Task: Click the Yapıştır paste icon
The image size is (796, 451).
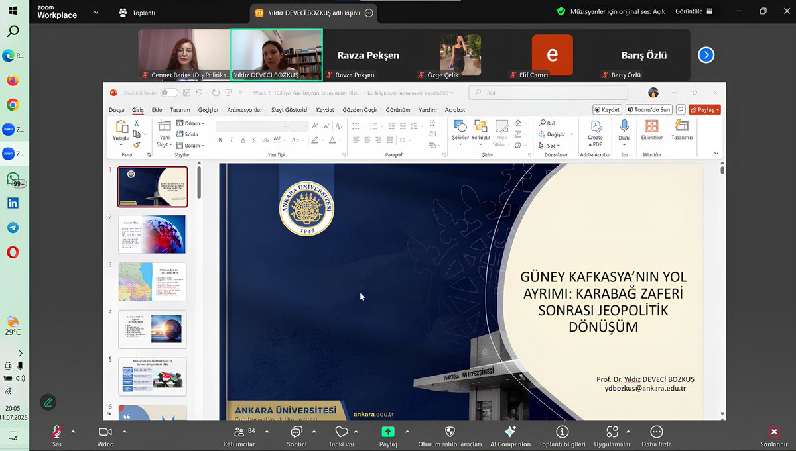Action: coord(121,126)
